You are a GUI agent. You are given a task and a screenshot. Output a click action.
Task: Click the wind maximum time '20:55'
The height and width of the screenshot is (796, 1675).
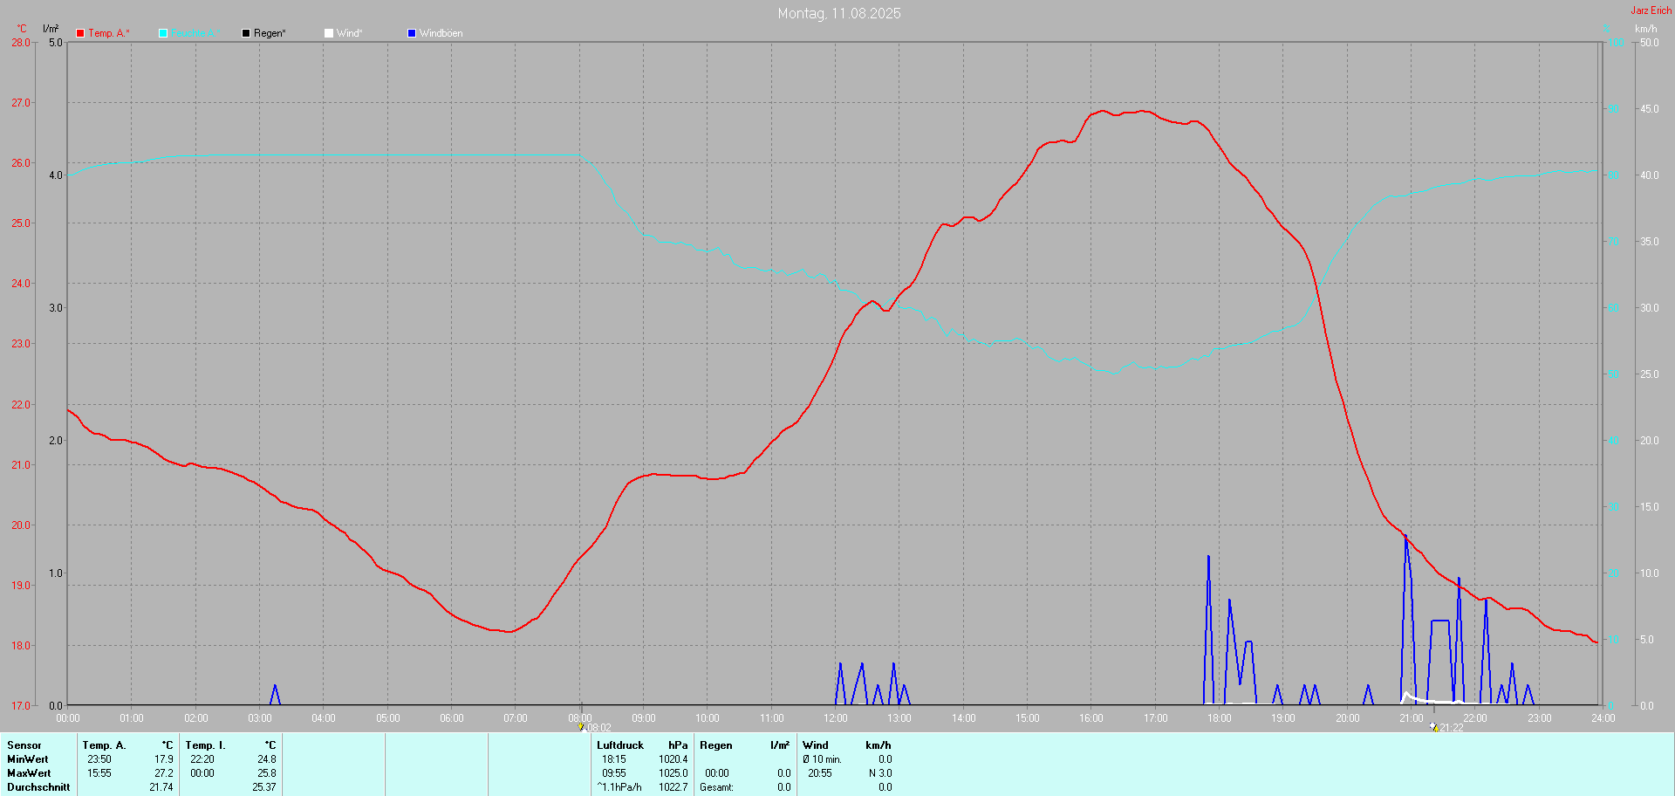coord(820,773)
